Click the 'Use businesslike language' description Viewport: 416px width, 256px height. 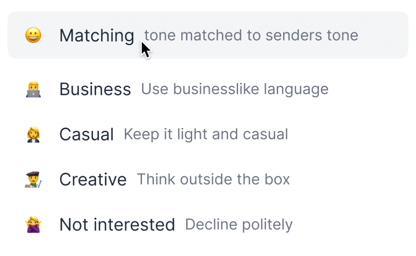pos(234,89)
